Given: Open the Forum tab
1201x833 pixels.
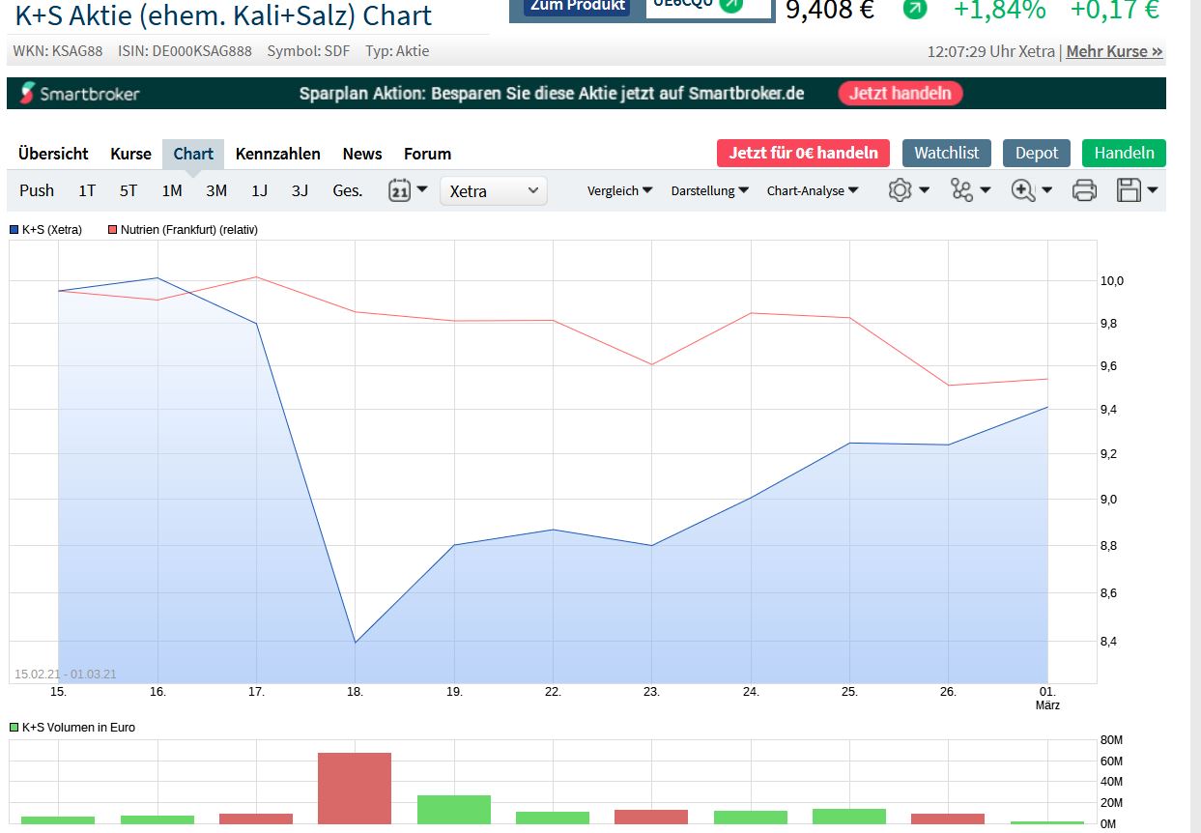Looking at the screenshot, I should click(427, 154).
